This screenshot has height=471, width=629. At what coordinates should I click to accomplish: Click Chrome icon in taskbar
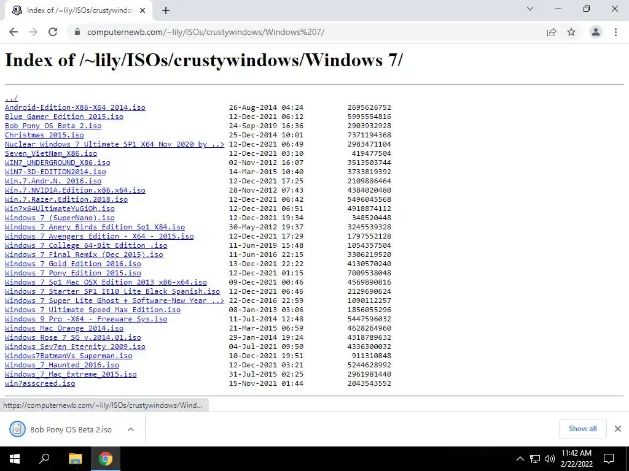point(106,459)
